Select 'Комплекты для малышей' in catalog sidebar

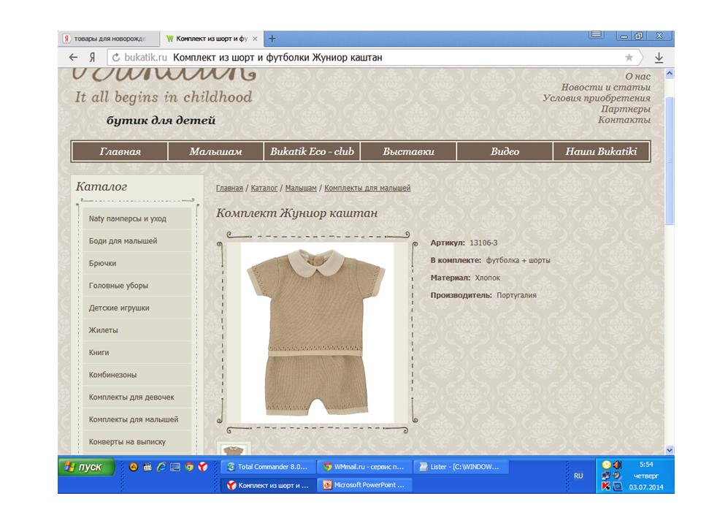(x=137, y=419)
